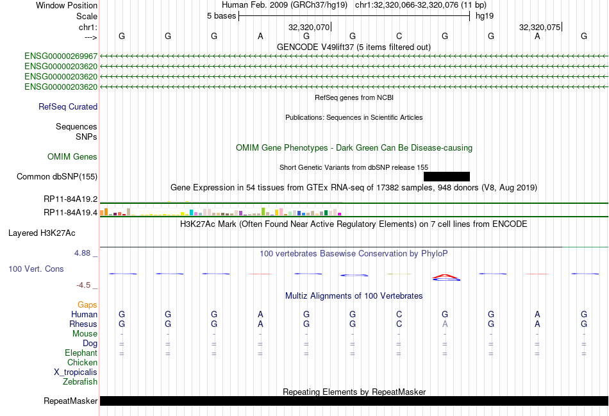
Task: Click the red PhyloP conservation peak
Action: 446,276
